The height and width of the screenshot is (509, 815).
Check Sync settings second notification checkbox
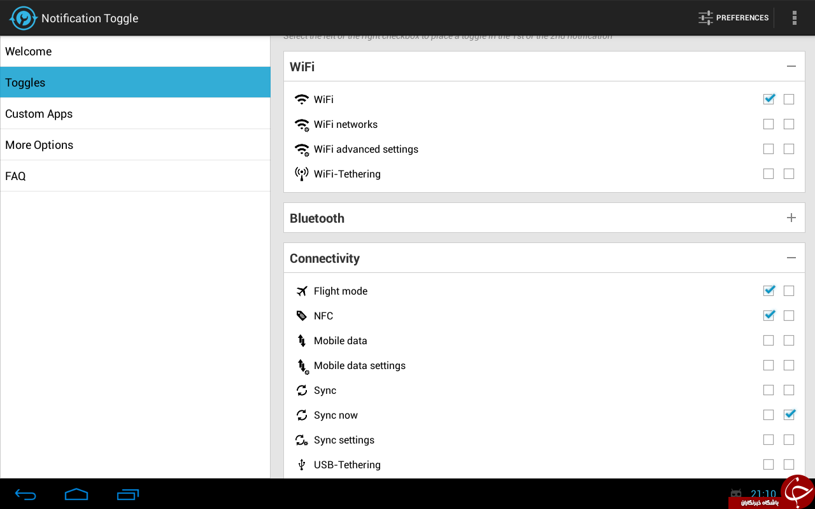(789, 440)
